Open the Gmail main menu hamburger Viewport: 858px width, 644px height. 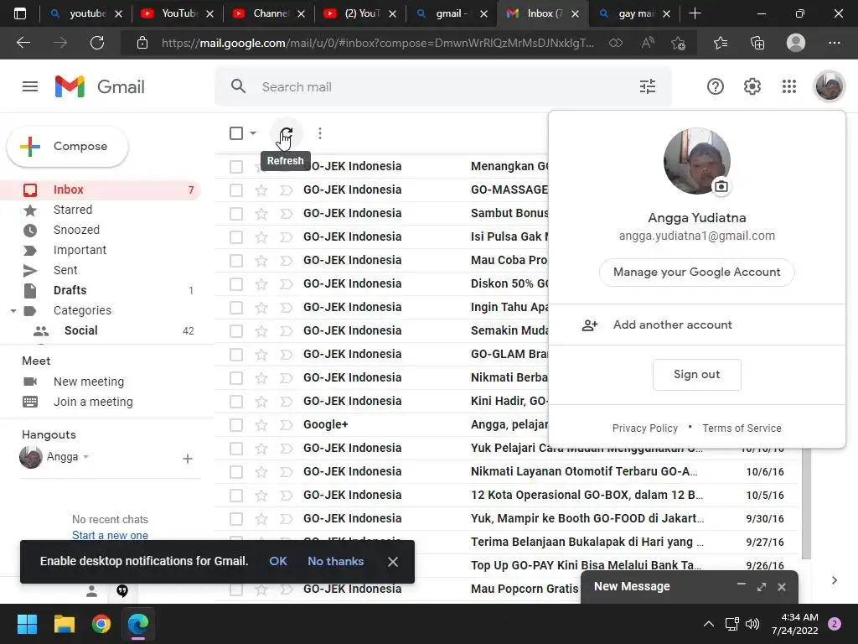point(30,86)
